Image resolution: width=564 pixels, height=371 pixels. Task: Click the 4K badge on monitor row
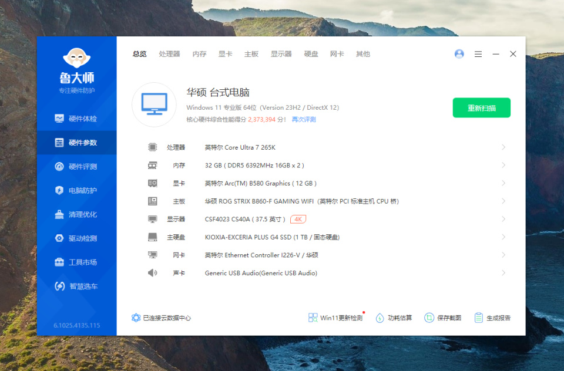click(298, 220)
